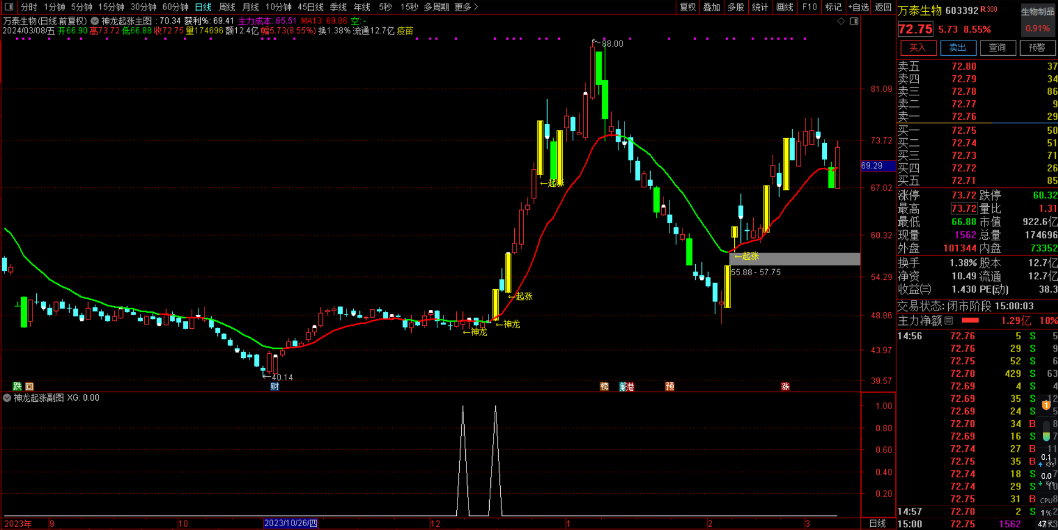Click the 日线 period label at bottom
The image size is (1058, 530).
[877, 523]
